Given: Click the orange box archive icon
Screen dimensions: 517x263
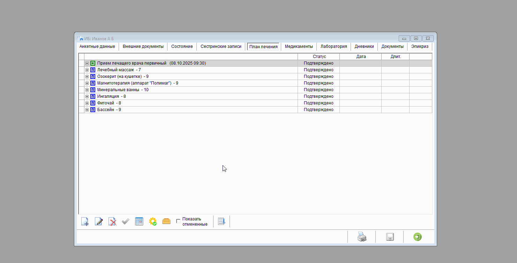Looking at the screenshot, I should (166, 221).
